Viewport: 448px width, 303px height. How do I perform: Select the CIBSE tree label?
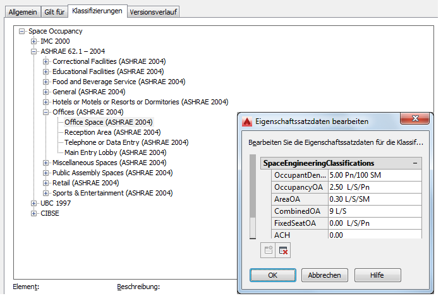(50, 213)
